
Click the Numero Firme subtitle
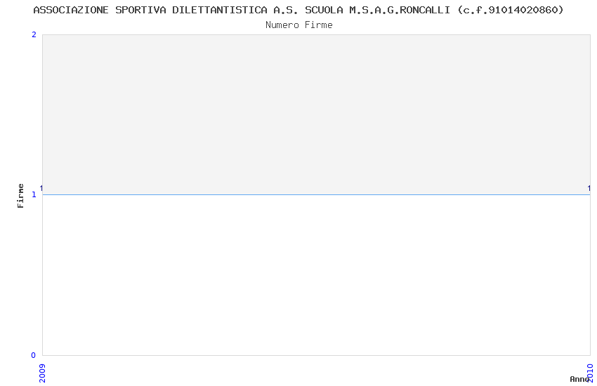[x=299, y=25]
